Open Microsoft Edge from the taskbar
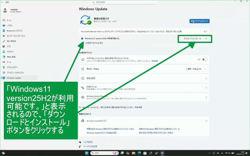250x156 pixels. (x=139, y=153)
